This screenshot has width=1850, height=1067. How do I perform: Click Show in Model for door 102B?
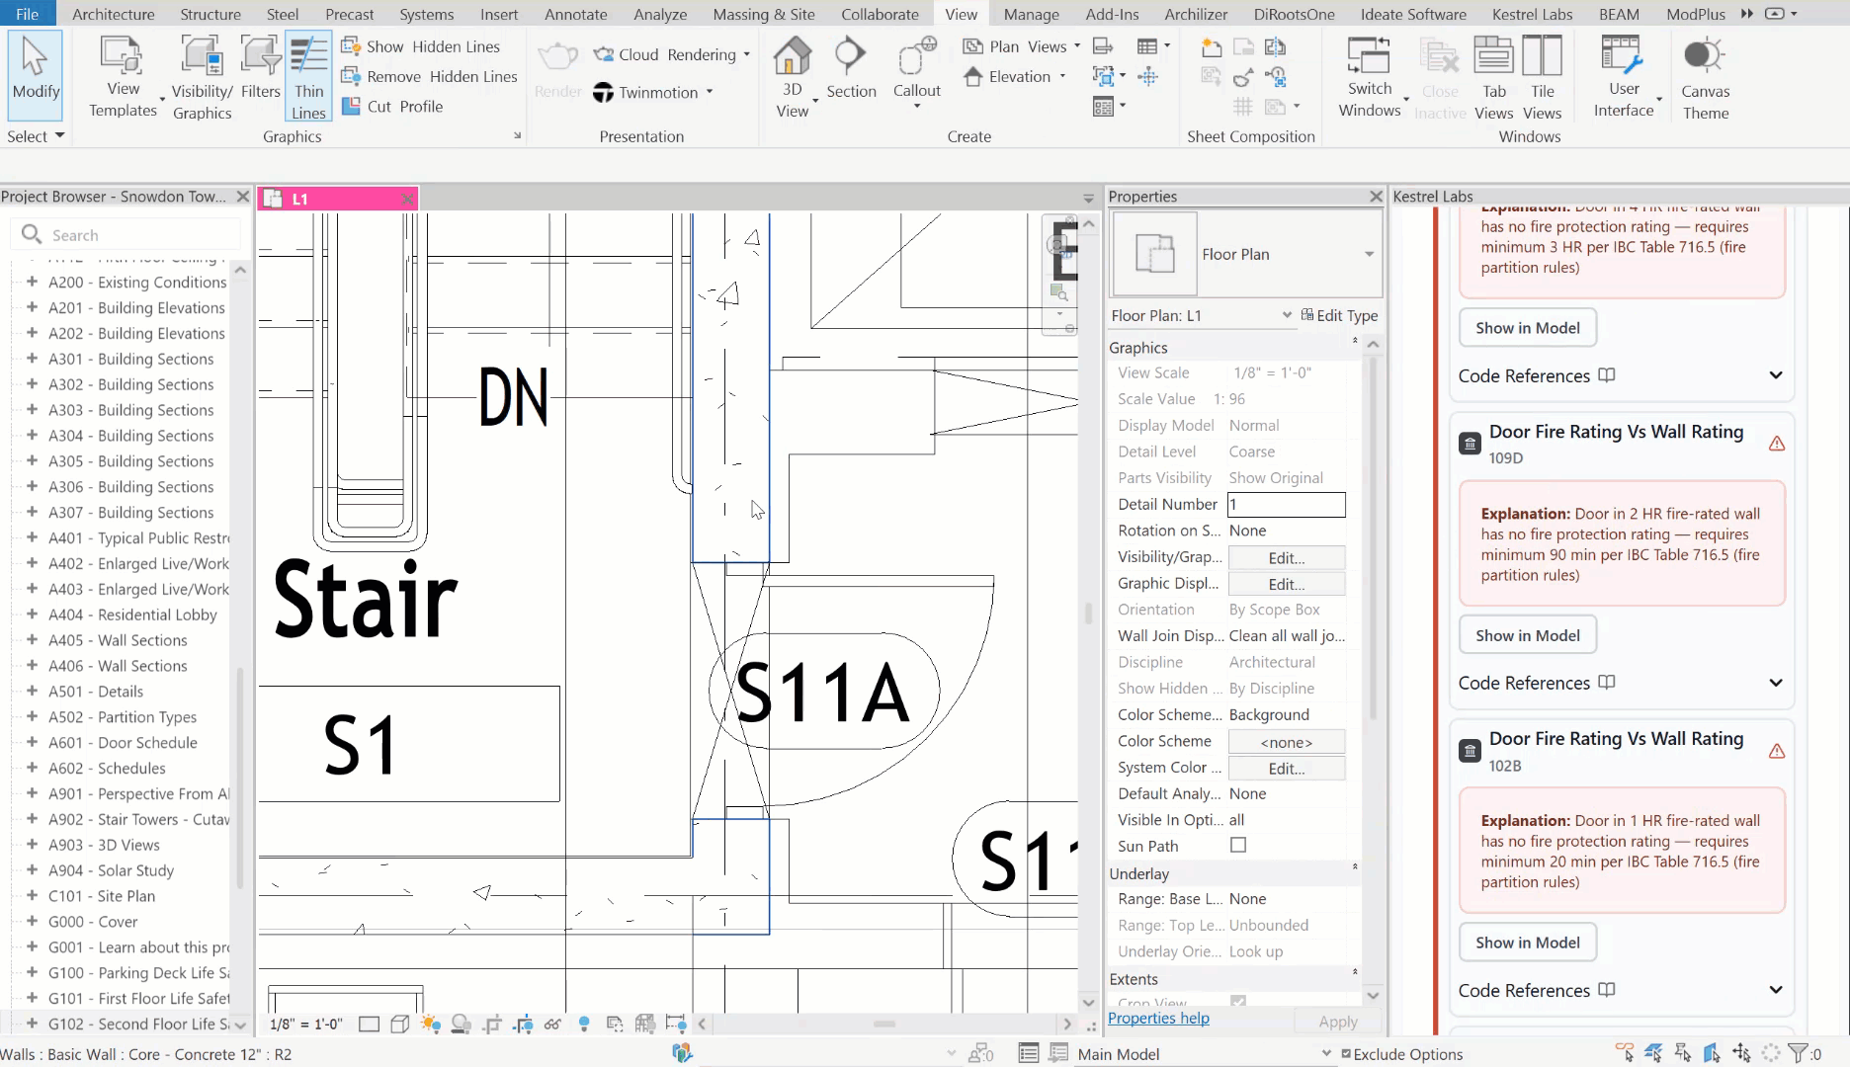point(1527,942)
